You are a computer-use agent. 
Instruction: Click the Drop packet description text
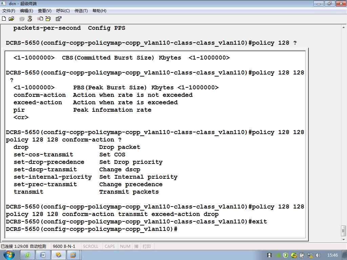click(120, 147)
